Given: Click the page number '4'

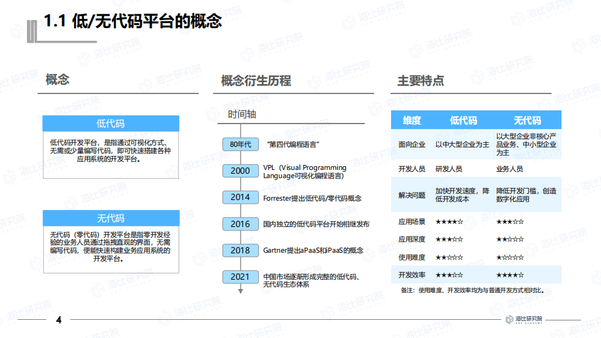Looking at the screenshot, I should point(59,320).
